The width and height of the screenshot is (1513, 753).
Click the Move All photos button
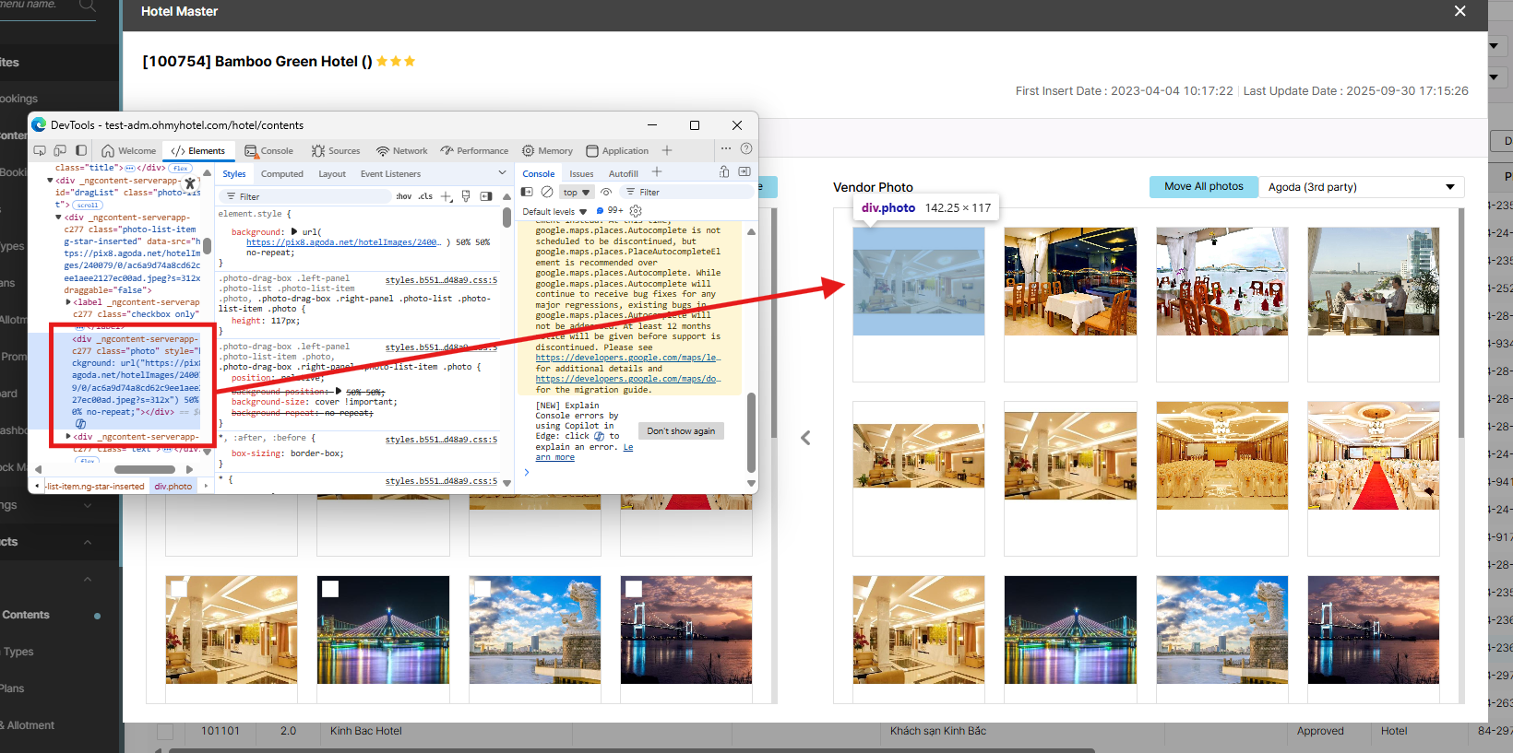point(1203,187)
